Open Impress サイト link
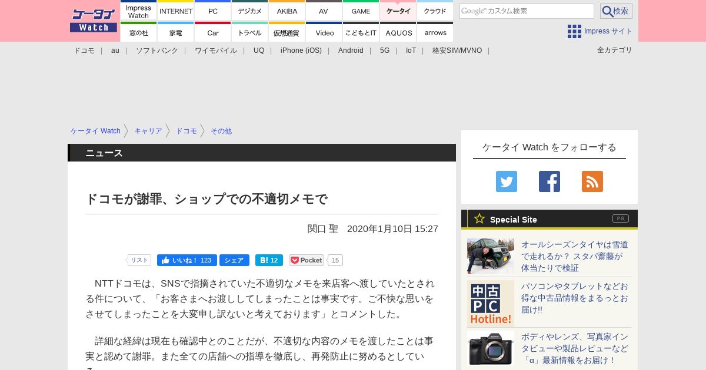The width and height of the screenshot is (706, 370). [x=608, y=31]
